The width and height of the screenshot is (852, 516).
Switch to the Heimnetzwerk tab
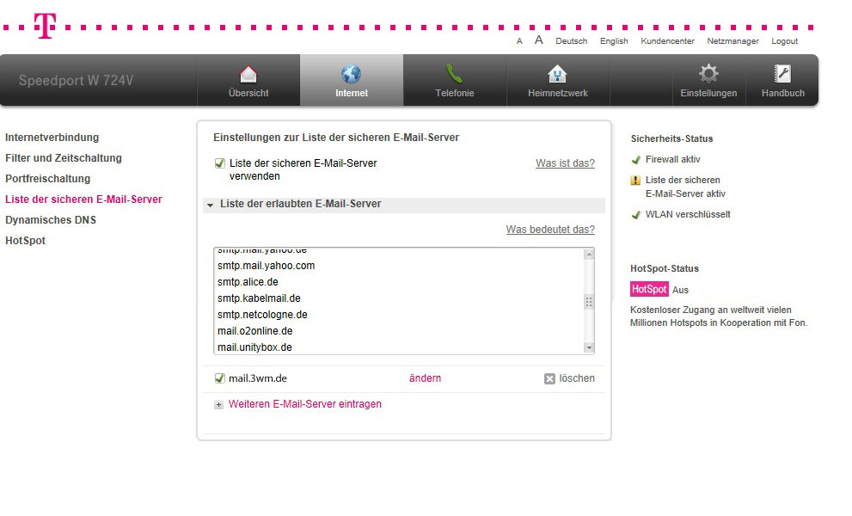click(x=558, y=81)
